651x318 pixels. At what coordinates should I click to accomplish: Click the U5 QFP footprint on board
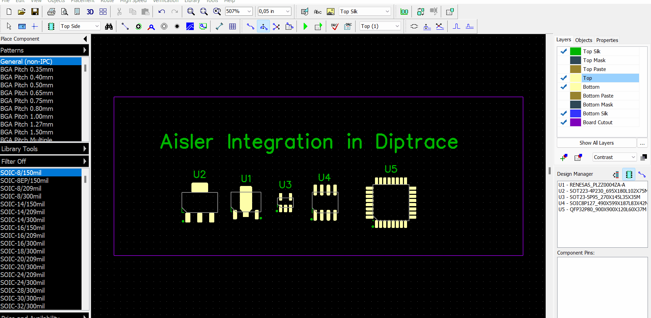(x=391, y=203)
